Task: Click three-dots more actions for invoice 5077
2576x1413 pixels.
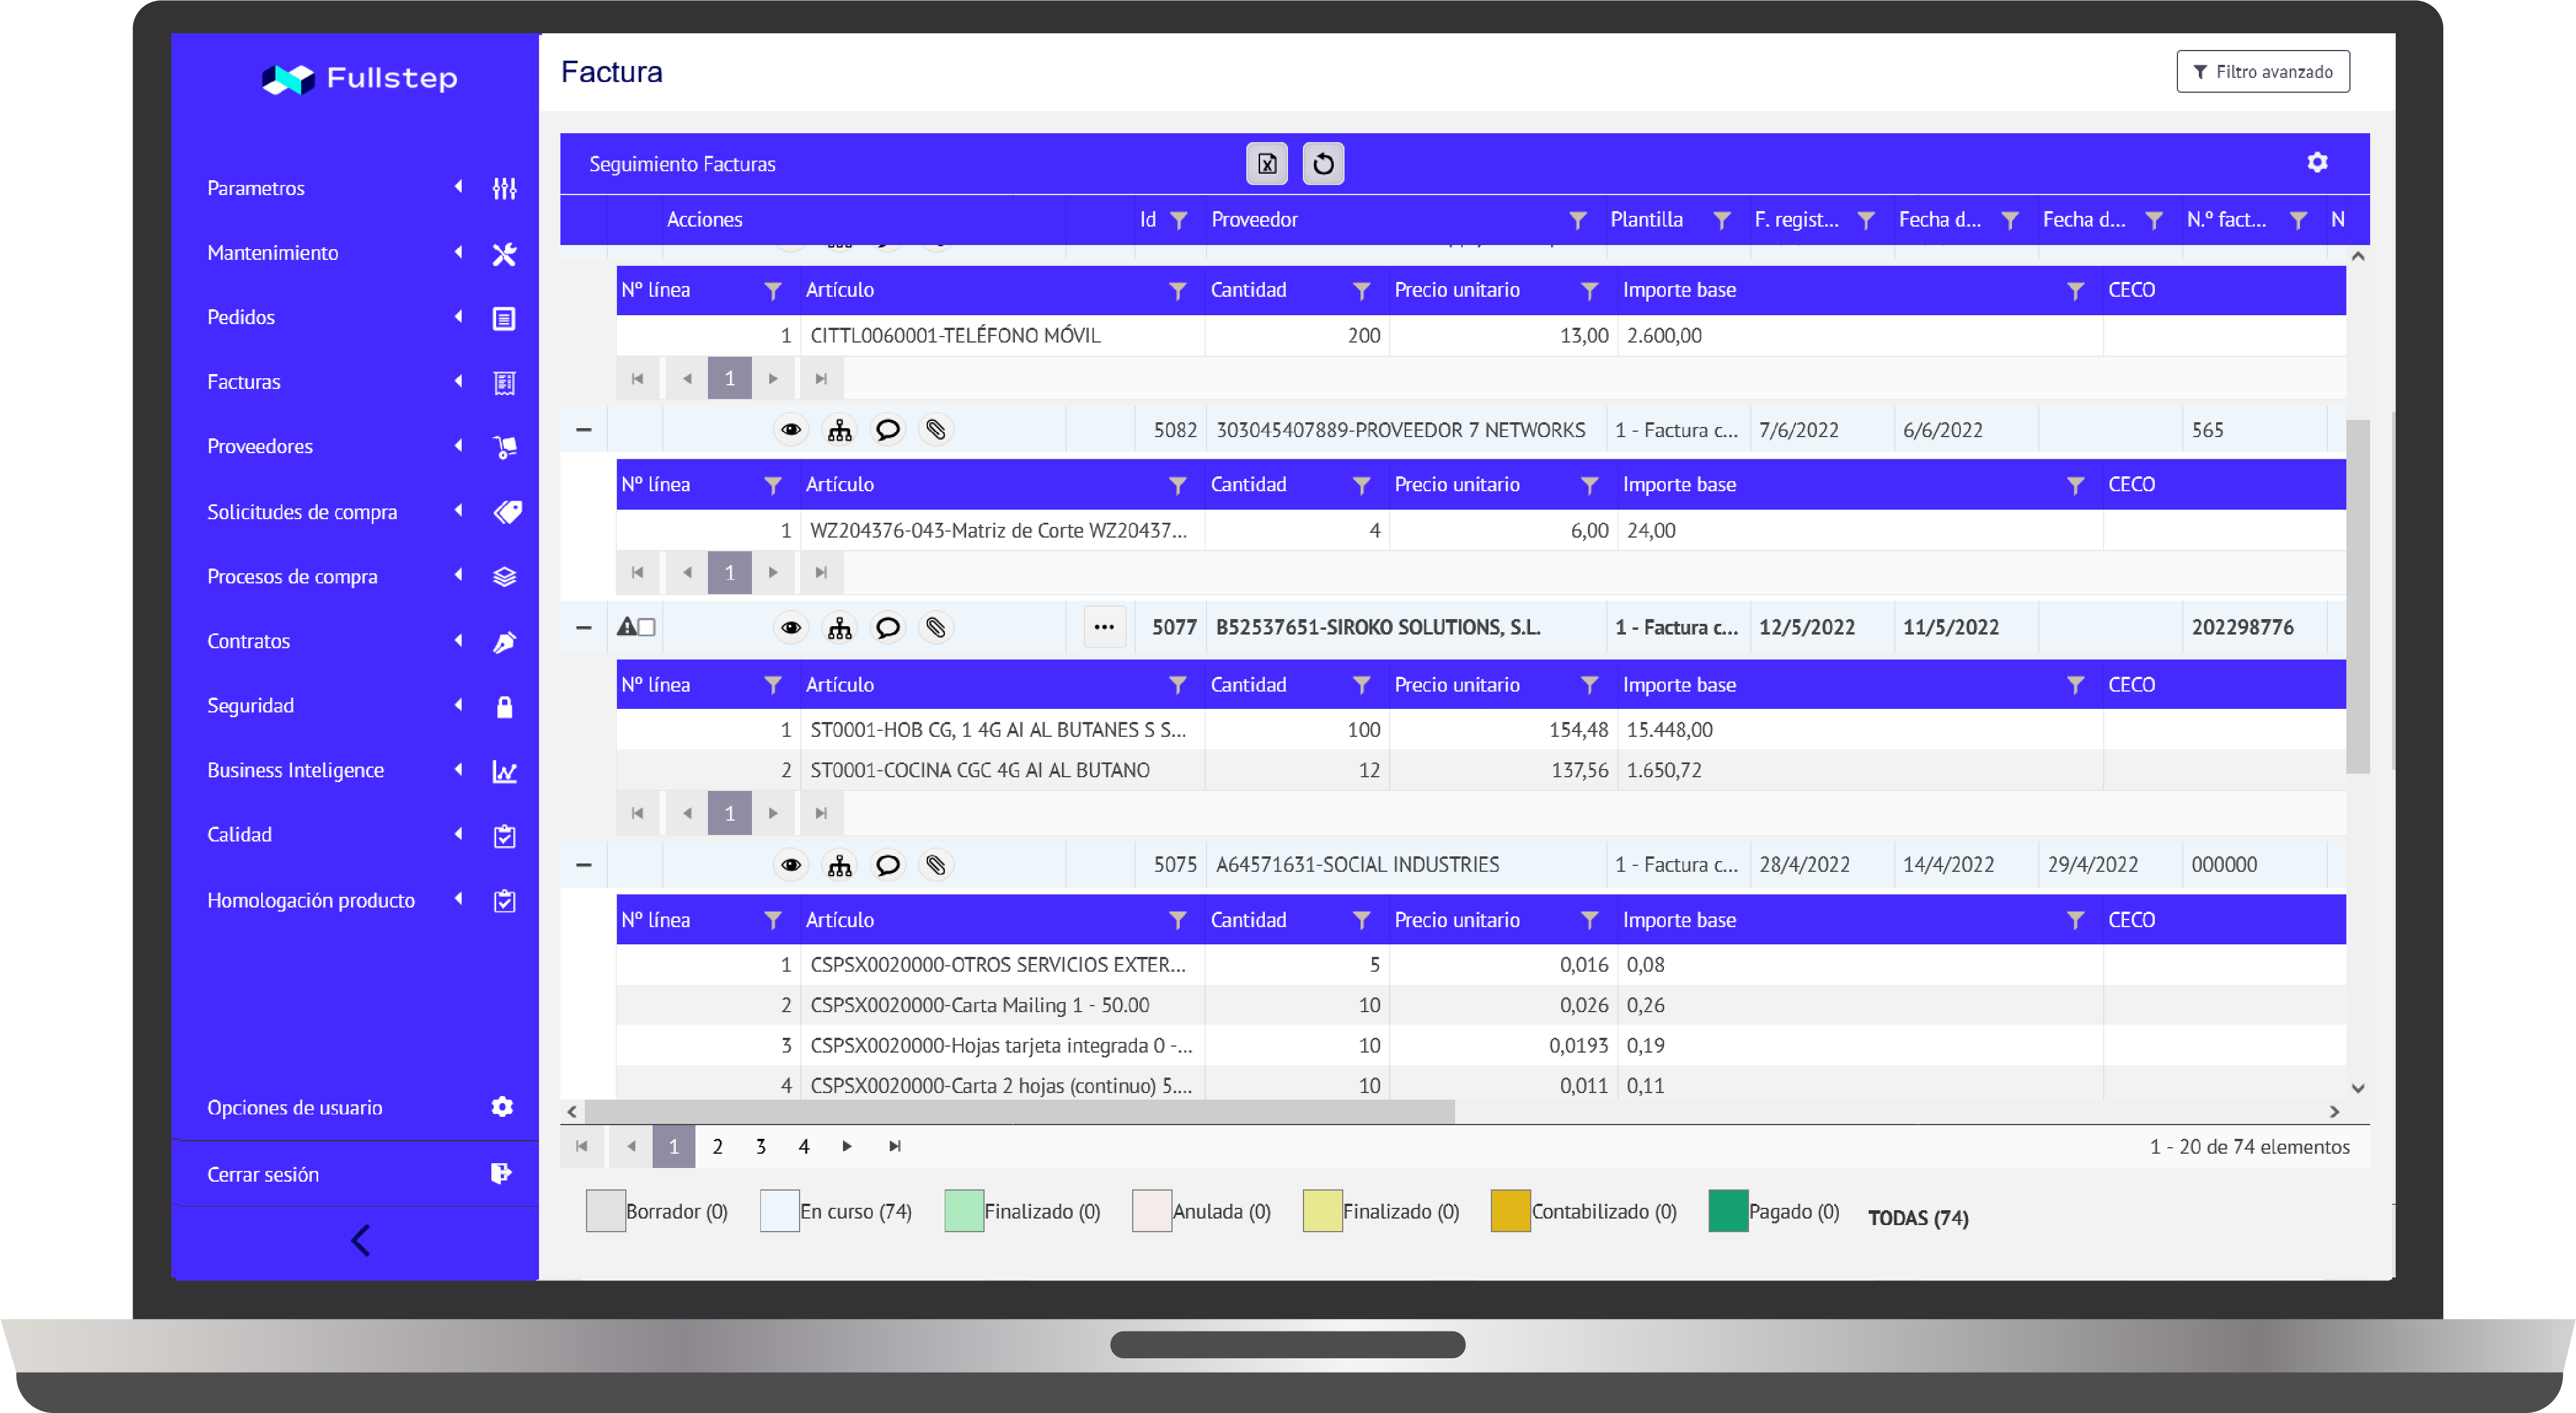Action: click(1104, 627)
